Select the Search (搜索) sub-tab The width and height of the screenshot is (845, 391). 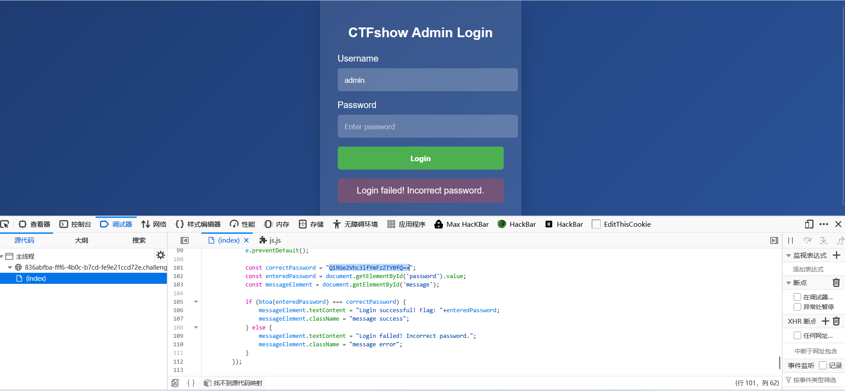[x=139, y=240]
